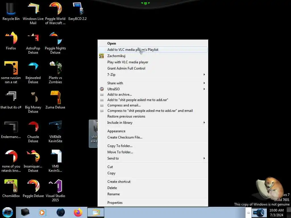This screenshot has height=218, width=291.
Task: Select the ChomikBox desktop icon
Action: (x=11, y=188)
